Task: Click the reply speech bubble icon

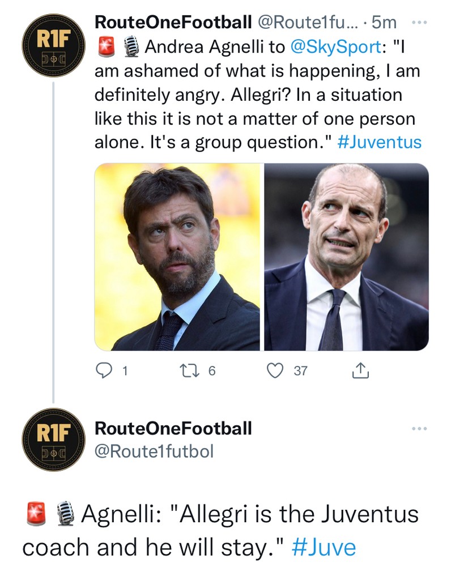Action: [103, 370]
